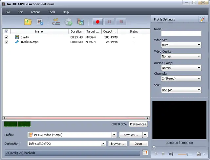Click the Target column header
The image size is (210, 160).
click(x=93, y=32)
